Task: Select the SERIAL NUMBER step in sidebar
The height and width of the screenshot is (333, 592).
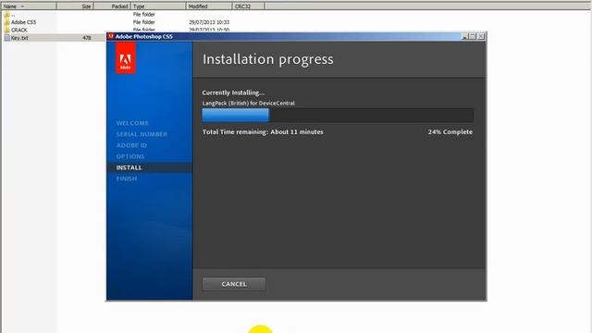Action: [142, 134]
